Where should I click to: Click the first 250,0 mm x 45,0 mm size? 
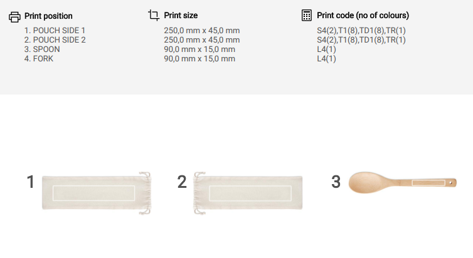202,31
